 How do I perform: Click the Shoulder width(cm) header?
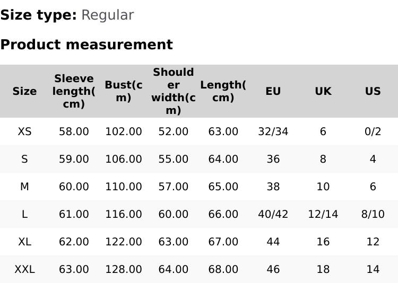[x=174, y=91]
